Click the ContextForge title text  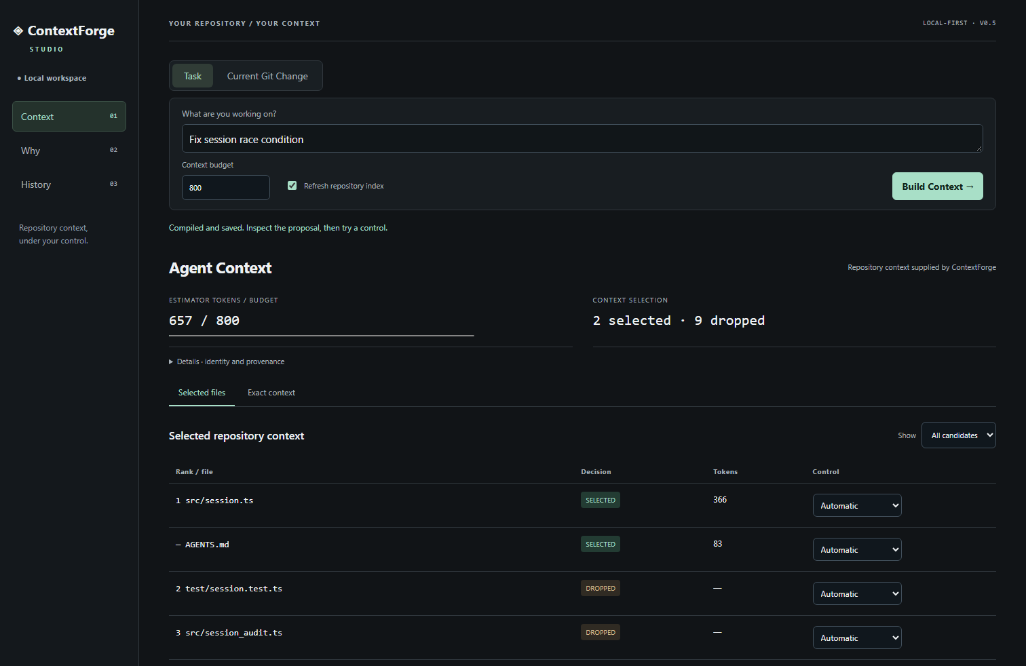[71, 31]
